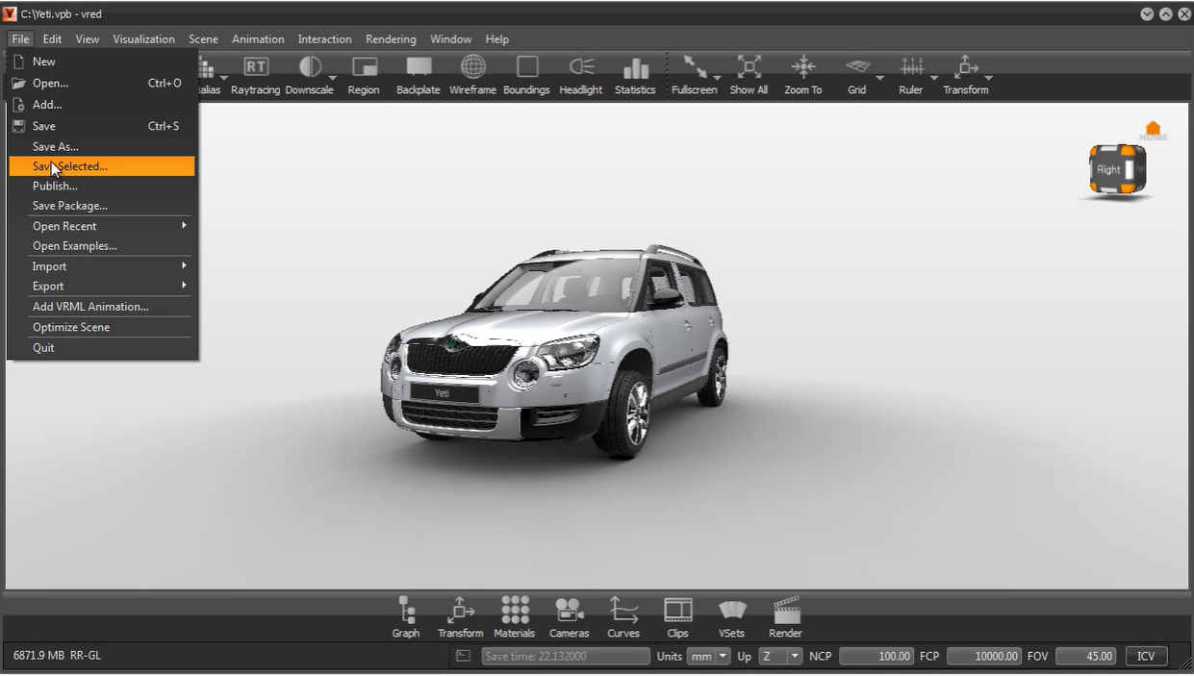Open the Curves editor
The image size is (1194, 676).
[x=623, y=617]
